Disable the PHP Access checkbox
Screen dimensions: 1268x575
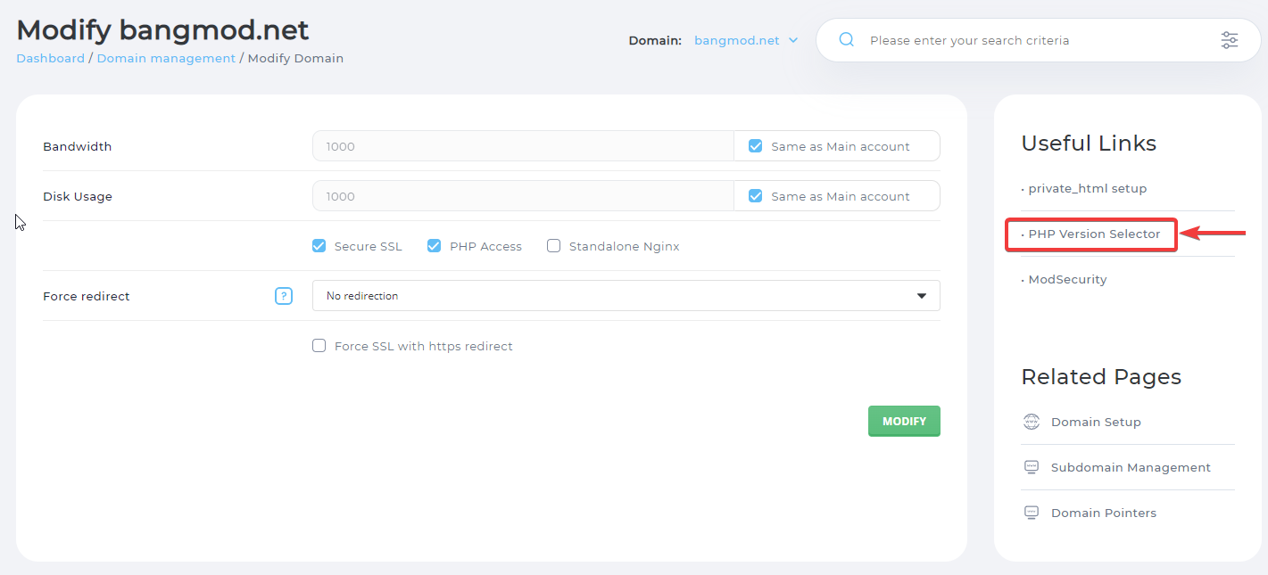point(435,246)
